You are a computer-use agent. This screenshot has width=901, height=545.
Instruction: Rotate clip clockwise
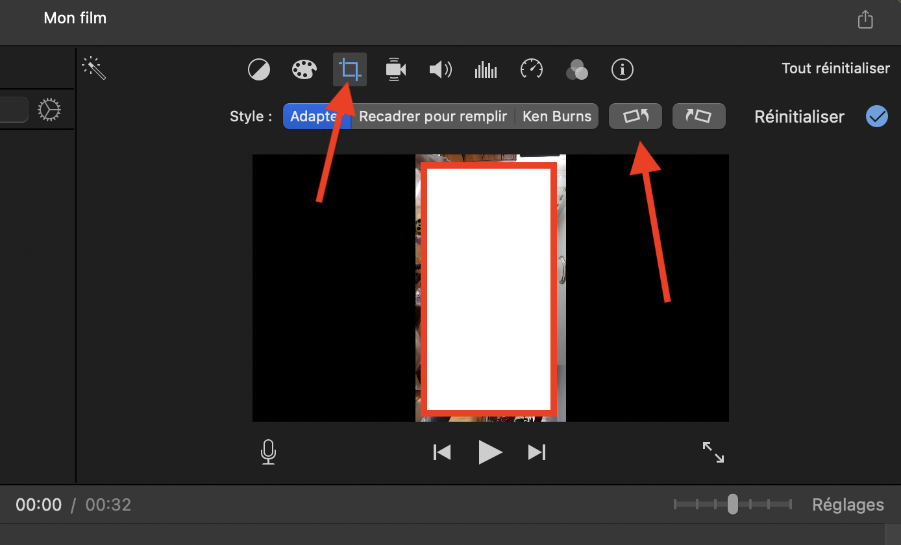[x=698, y=117]
